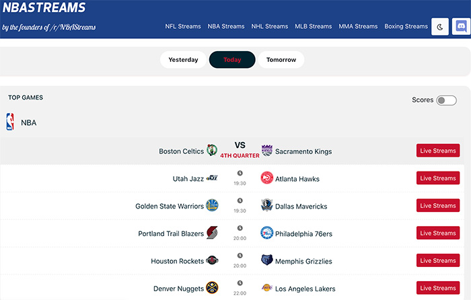471x300 pixels.
Task: Select the Today tab
Action: (232, 60)
